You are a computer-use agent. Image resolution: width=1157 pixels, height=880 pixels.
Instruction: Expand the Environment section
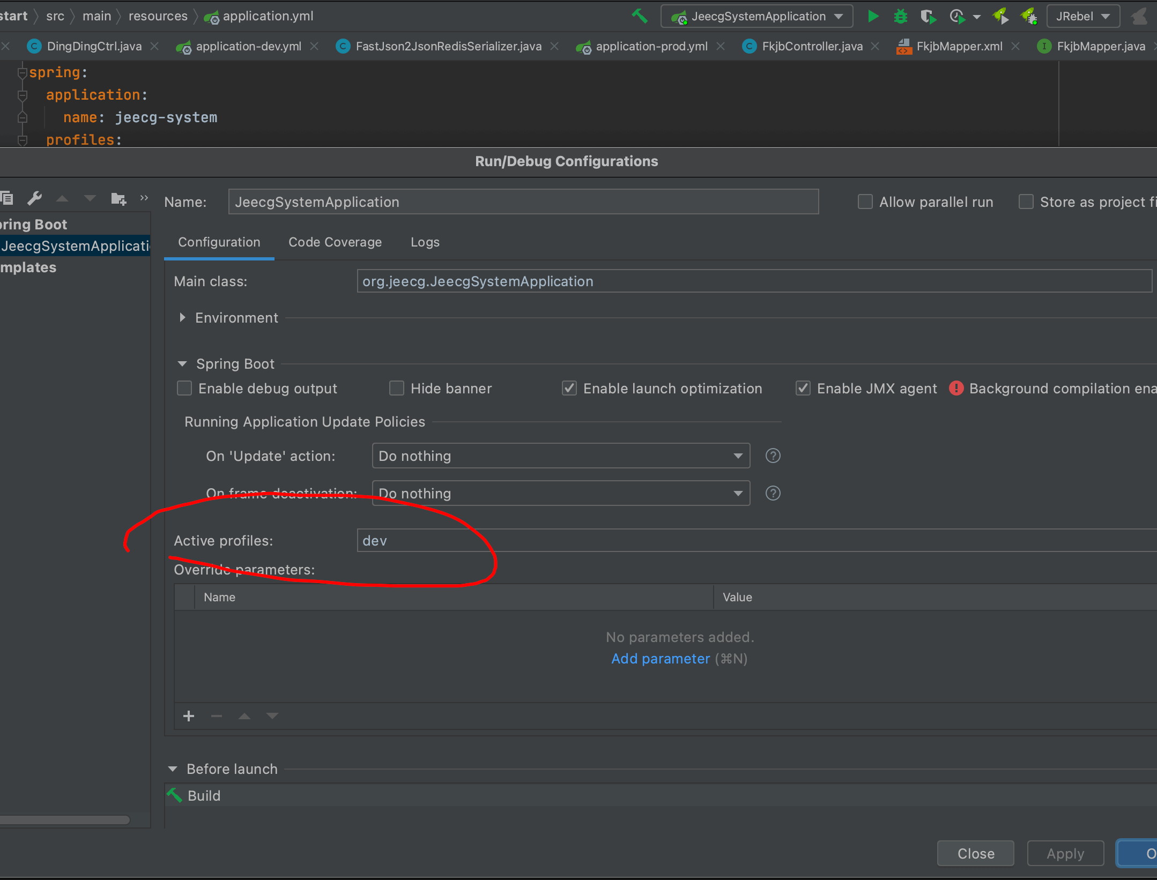[183, 317]
